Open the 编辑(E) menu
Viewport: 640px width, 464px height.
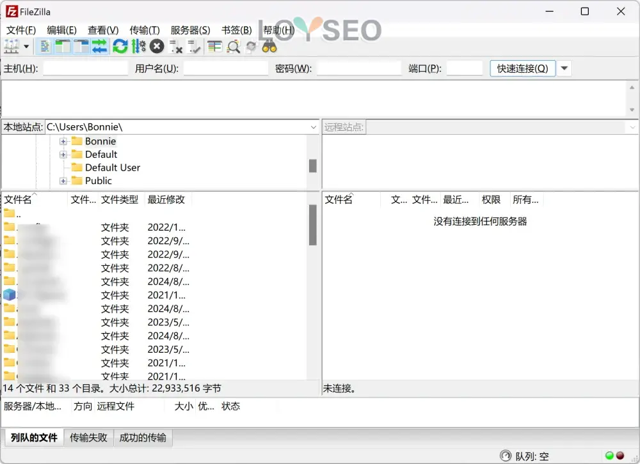tap(61, 30)
